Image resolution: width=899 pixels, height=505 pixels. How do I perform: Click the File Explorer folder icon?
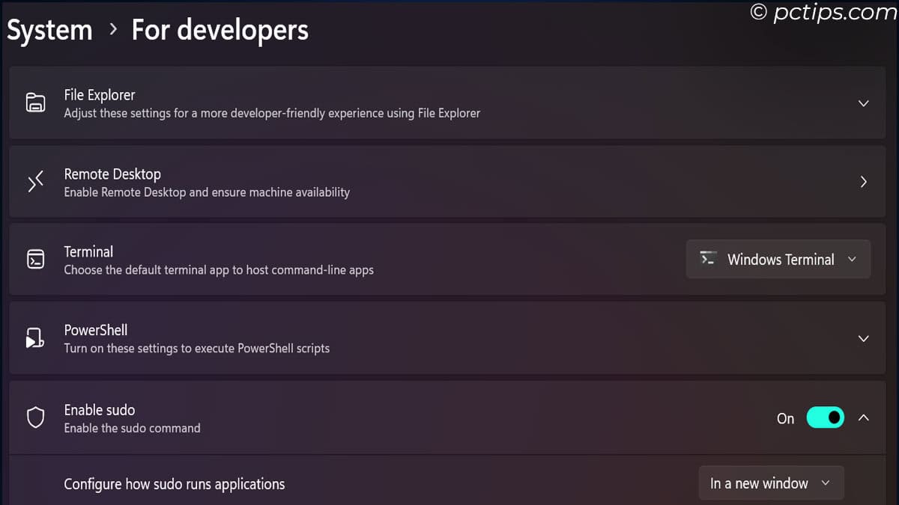coord(35,103)
